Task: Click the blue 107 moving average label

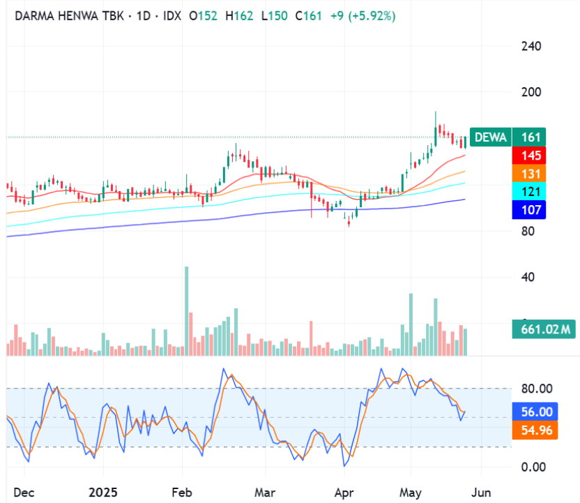Action: click(529, 210)
